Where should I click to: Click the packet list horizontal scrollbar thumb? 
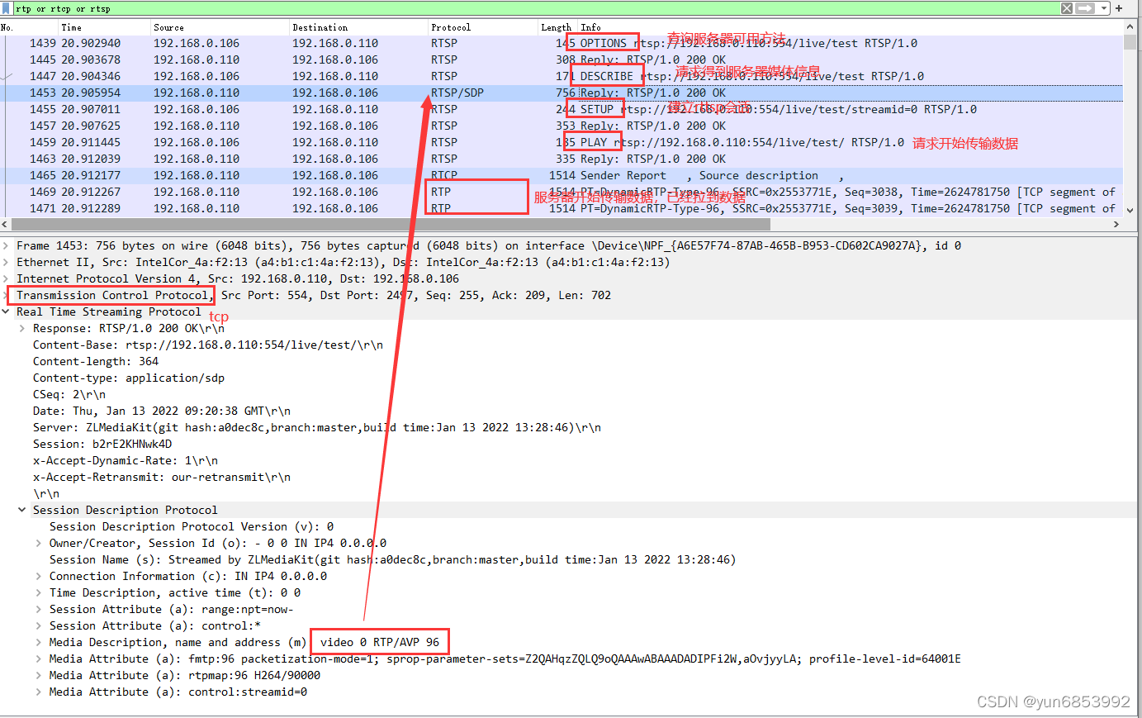pos(391,224)
